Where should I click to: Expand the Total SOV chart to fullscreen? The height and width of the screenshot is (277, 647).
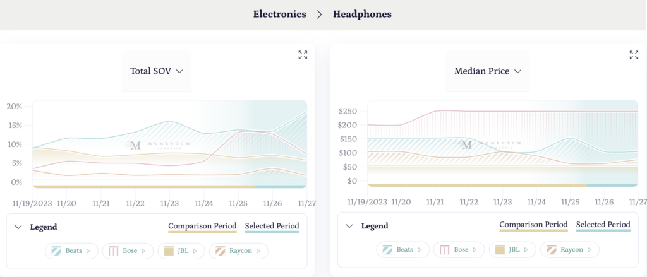click(x=303, y=55)
